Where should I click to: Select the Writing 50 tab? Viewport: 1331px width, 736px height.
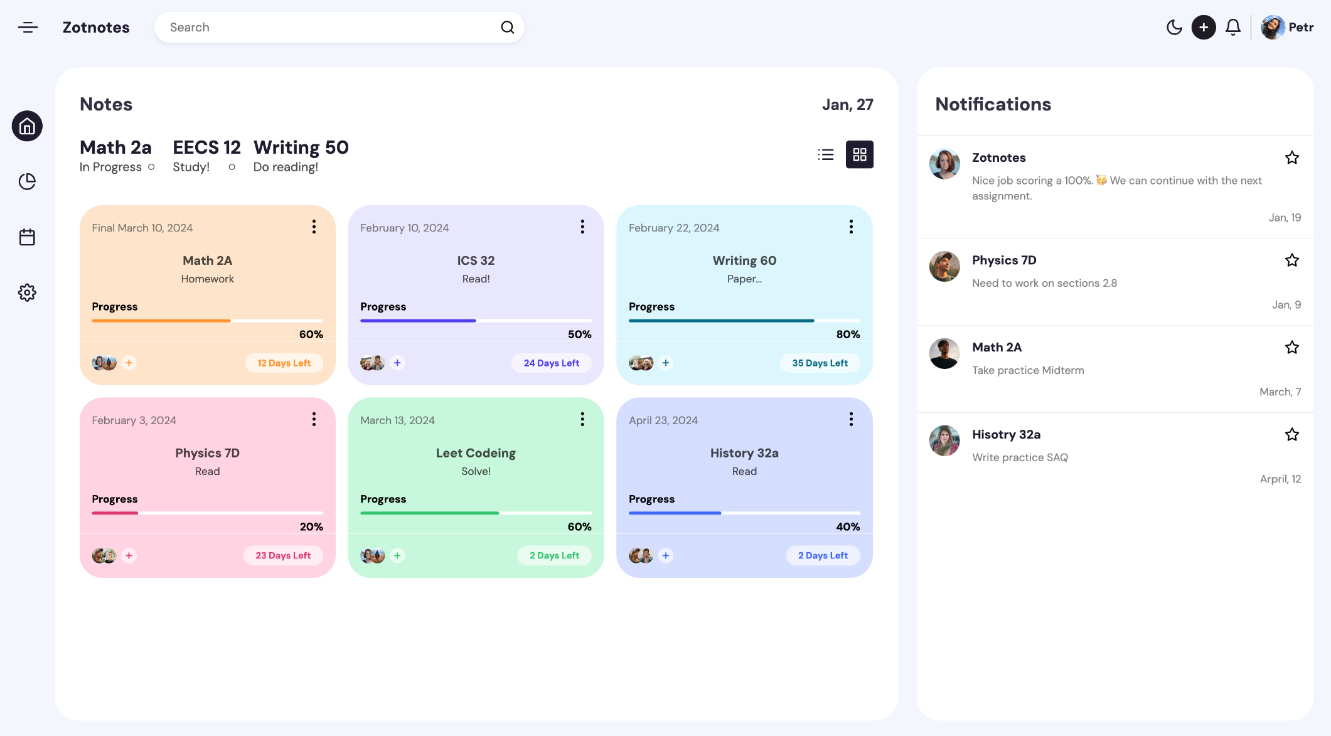click(x=301, y=147)
